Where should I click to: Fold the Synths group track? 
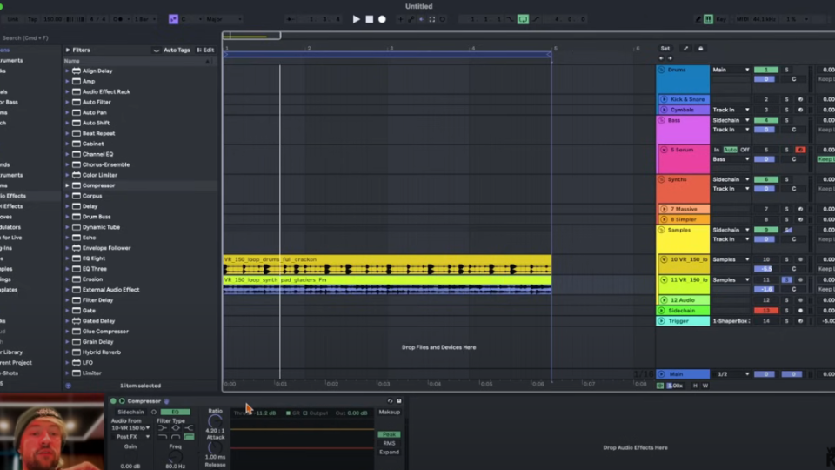(x=661, y=179)
